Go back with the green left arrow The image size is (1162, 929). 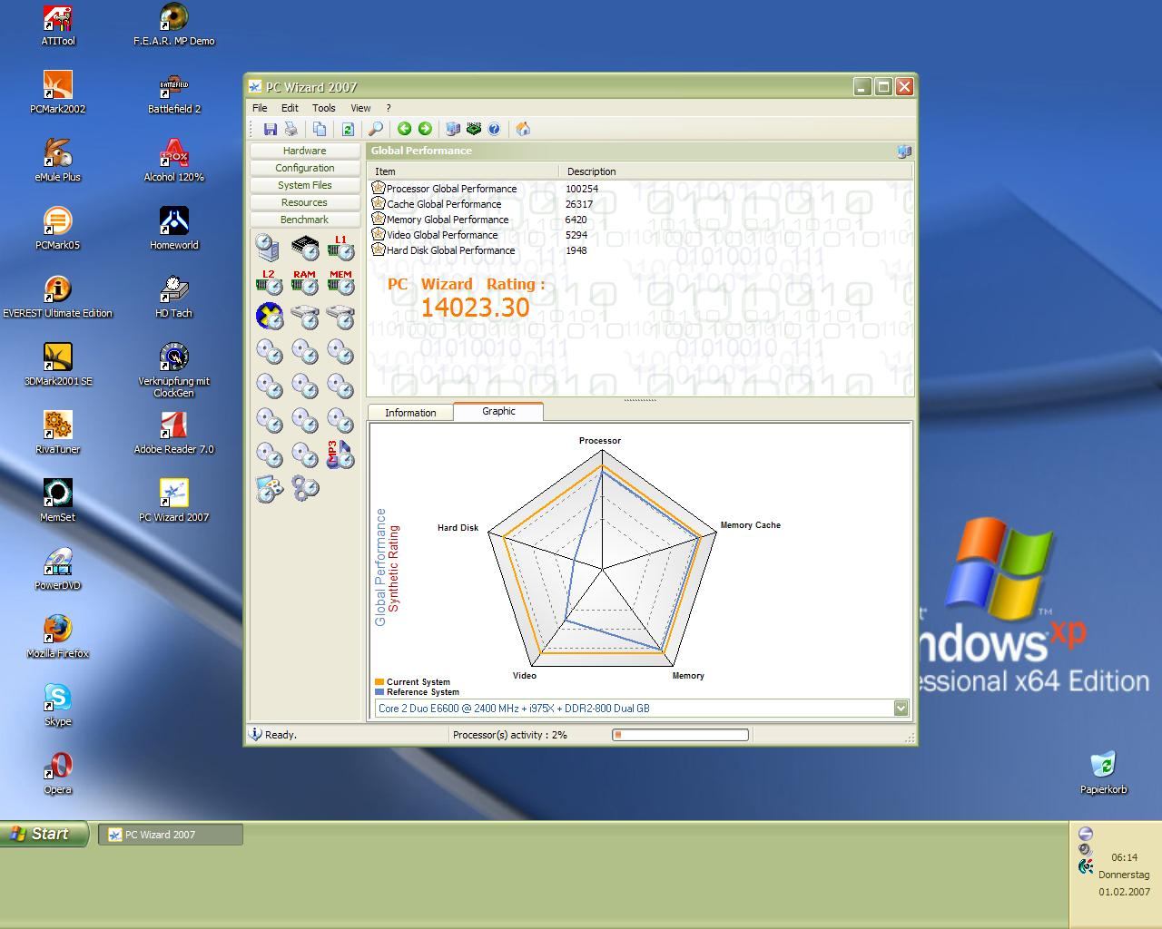coord(404,129)
